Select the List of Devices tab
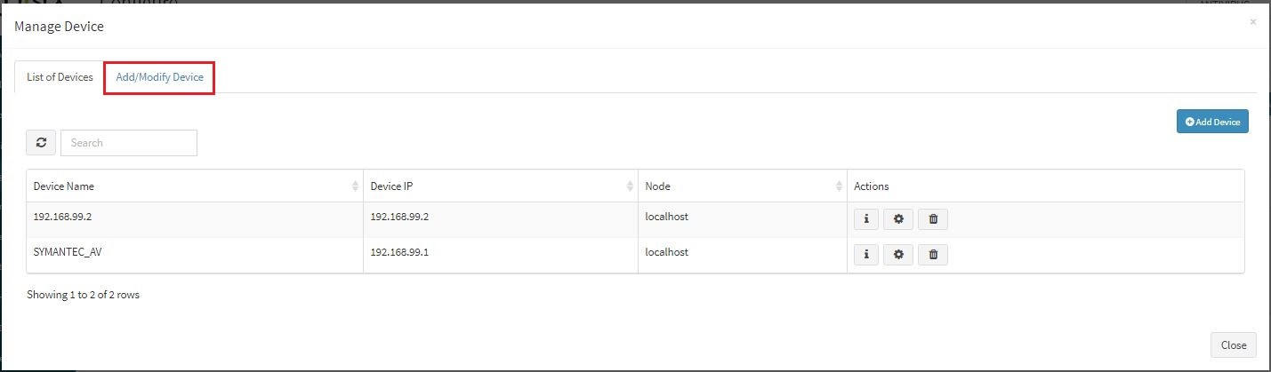The width and height of the screenshot is (1271, 372). coord(60,77)
